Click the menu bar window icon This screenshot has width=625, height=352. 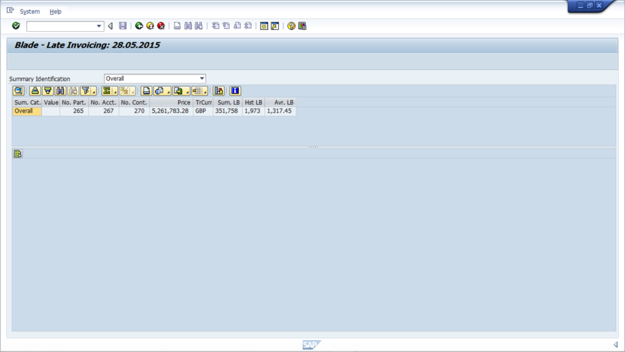coord(11,11)
